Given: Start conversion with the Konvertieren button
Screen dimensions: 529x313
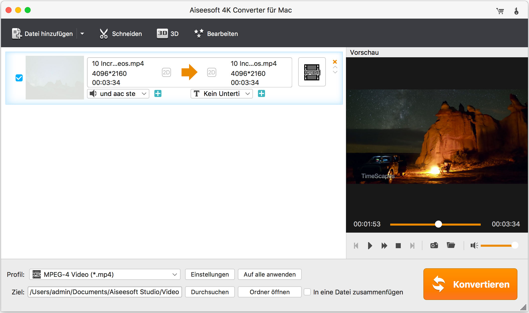Looking at the screenshot, I should [x=470, y=284].
